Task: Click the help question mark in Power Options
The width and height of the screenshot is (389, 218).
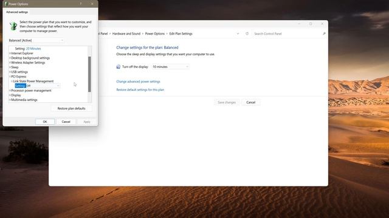Action: coord(81,4)
